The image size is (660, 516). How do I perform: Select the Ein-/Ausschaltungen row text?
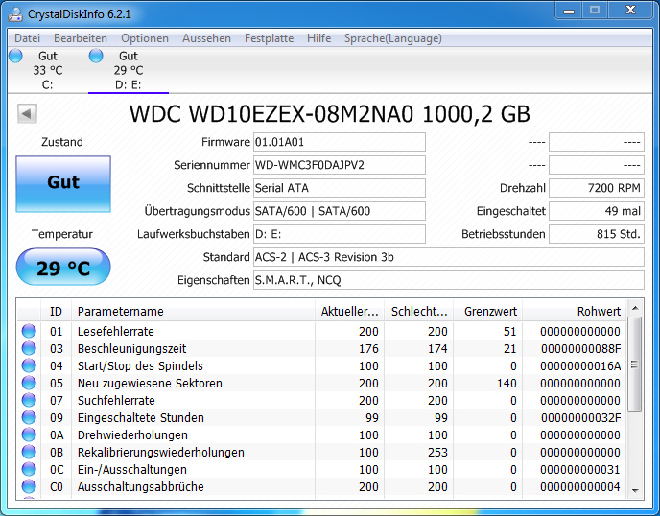pyautogui.click(x=132, y=469)
